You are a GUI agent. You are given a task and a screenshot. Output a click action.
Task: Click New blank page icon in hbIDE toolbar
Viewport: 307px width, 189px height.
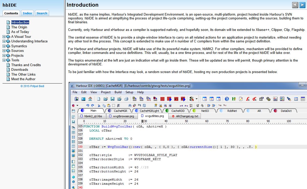click(x=99, y=99)
